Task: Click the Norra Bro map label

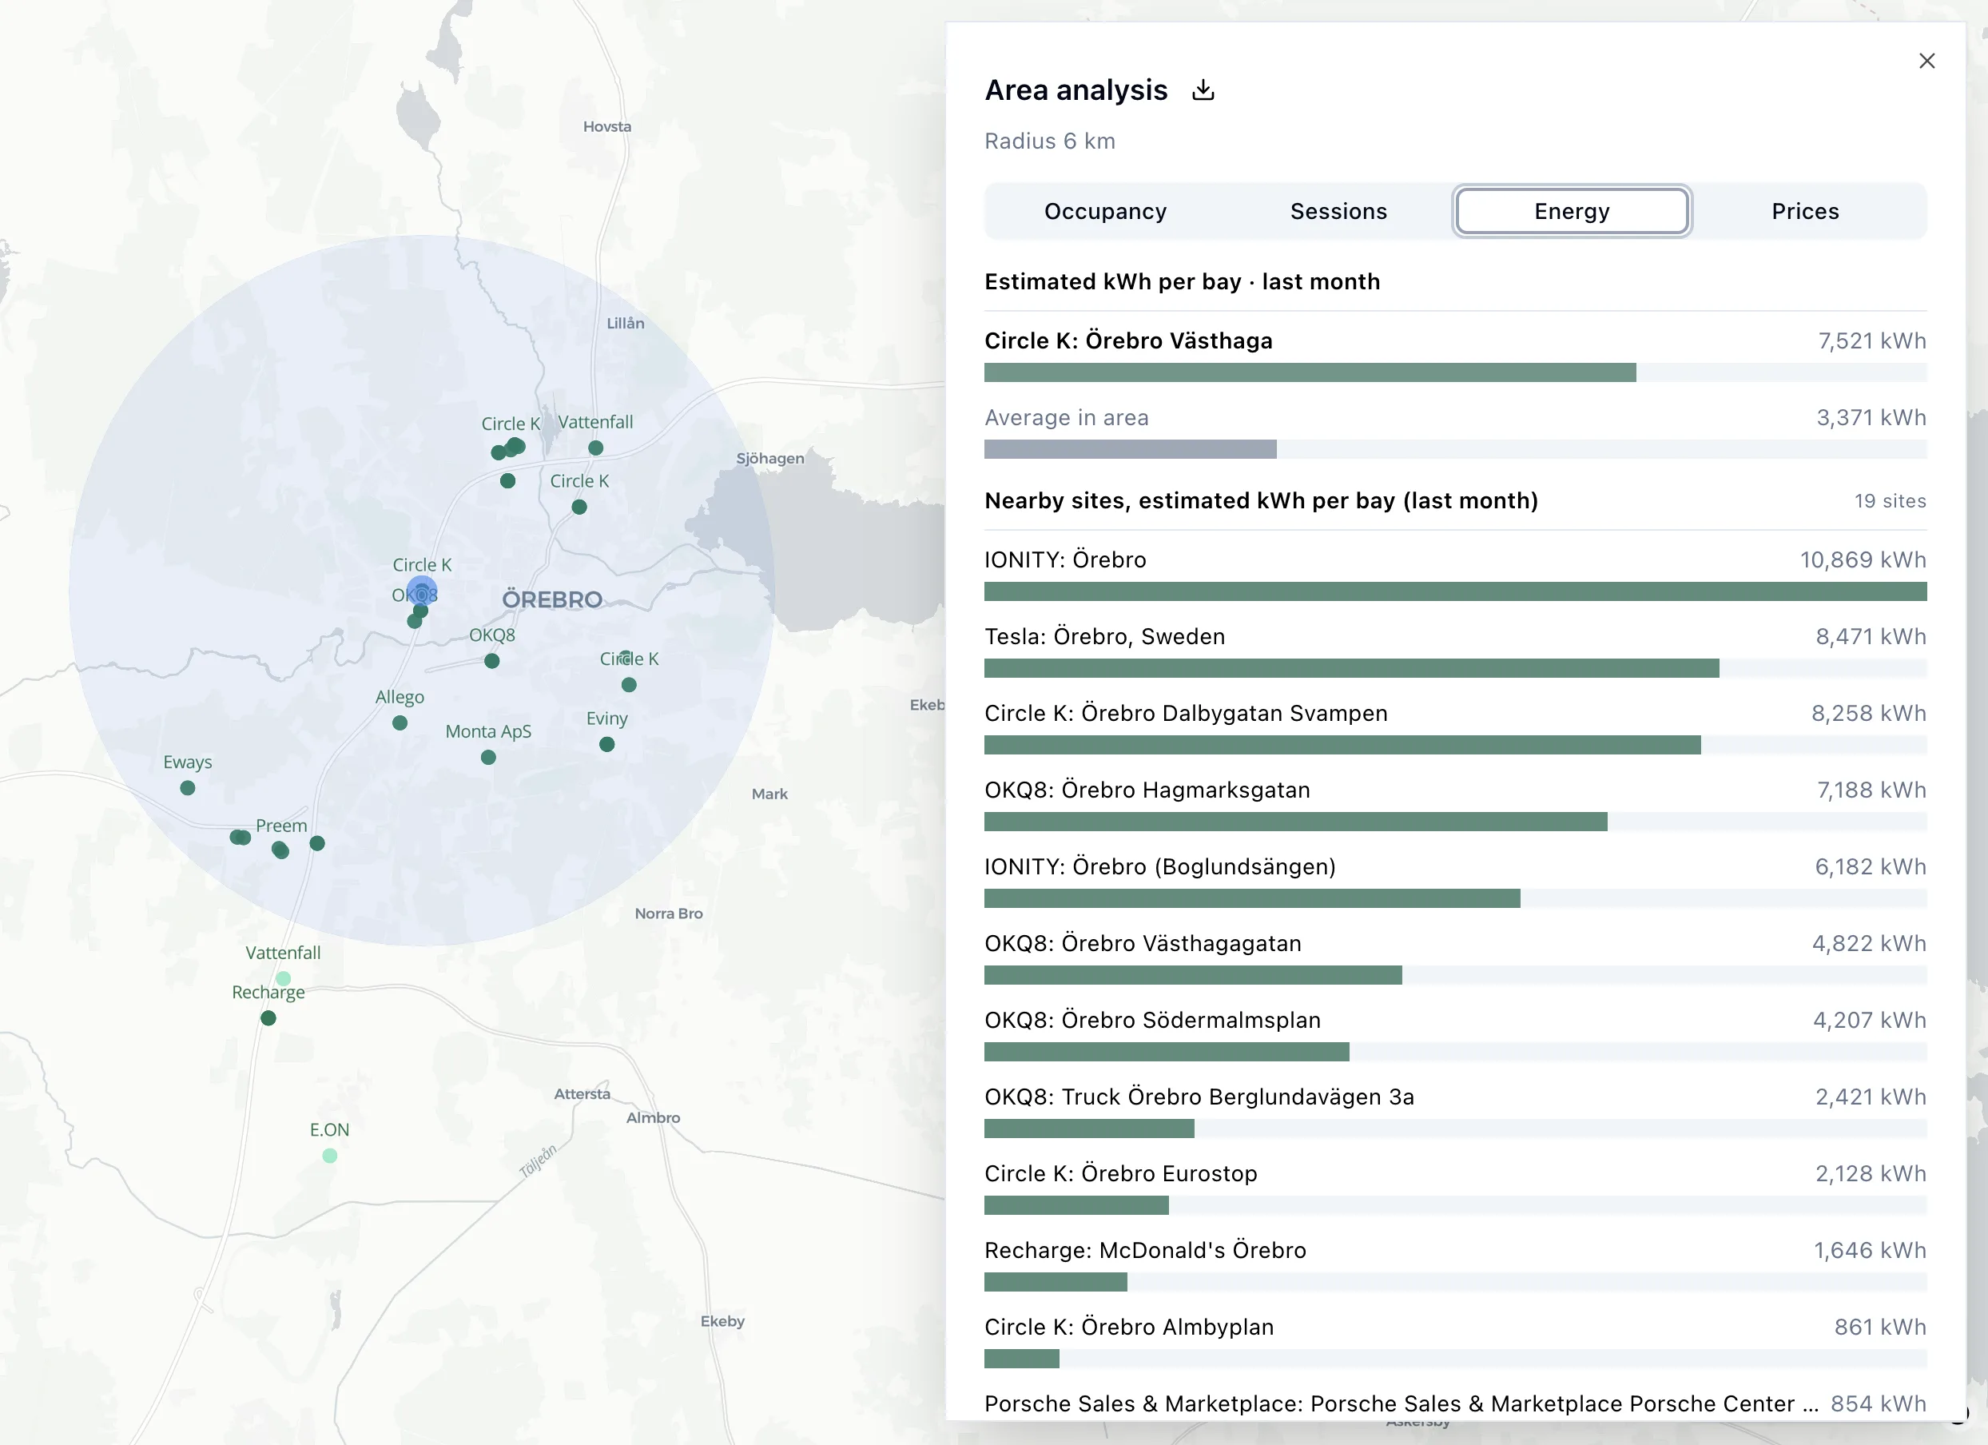Action: 668,914
